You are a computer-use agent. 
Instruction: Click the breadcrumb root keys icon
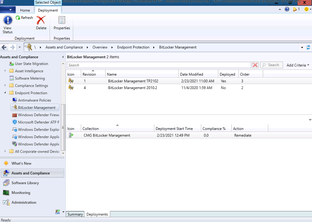point(28,47)
